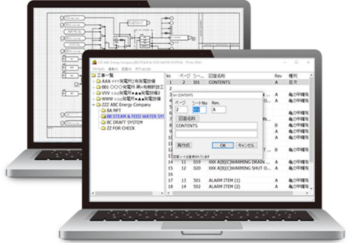
Task: Click the キャンセル button
Action: [x=246, y=145]
